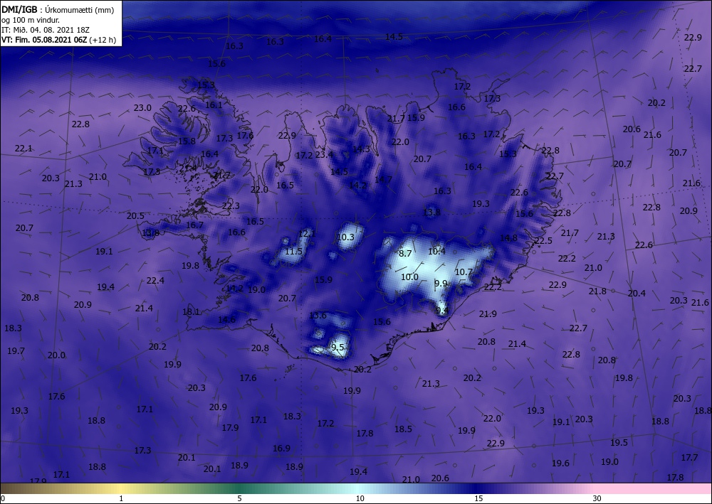Click the map value 12.1
Viewport: 712px width, 504px height.
pos(307,234)
